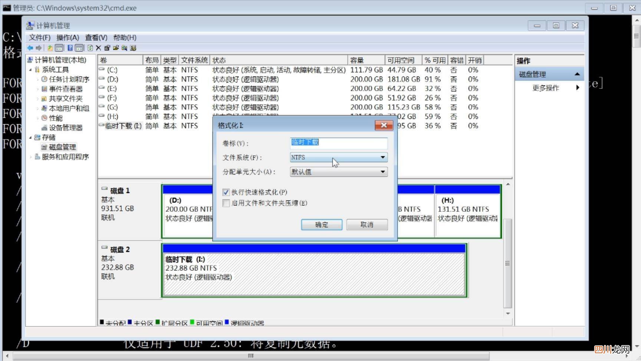Sort the list by the Free Space (可用空间) header

pos(404,60)
